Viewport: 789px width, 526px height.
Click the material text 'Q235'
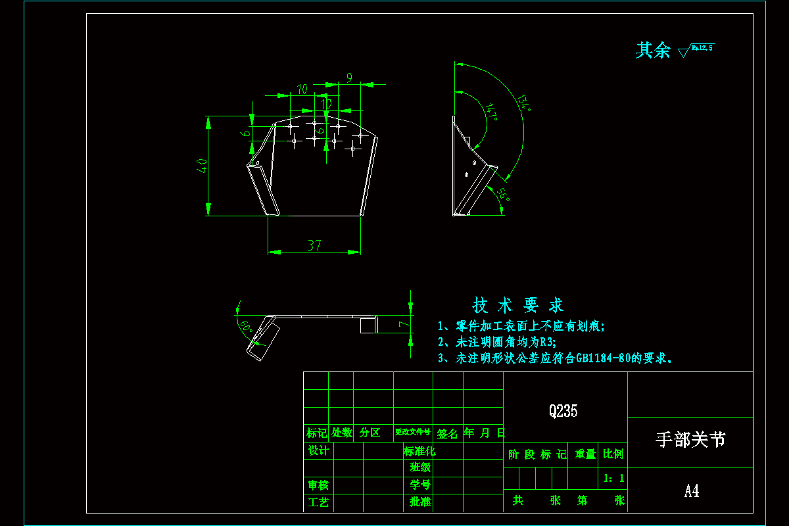[563, 411]
